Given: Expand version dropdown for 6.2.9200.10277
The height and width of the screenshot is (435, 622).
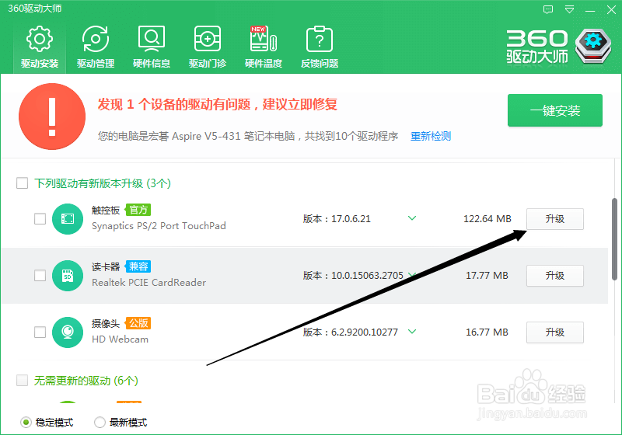Looking at the screenshot, I should (x=412, y=331).
